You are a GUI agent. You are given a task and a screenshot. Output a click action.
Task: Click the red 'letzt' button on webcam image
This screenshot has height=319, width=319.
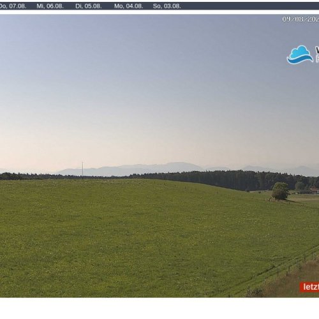pos(309,287)
